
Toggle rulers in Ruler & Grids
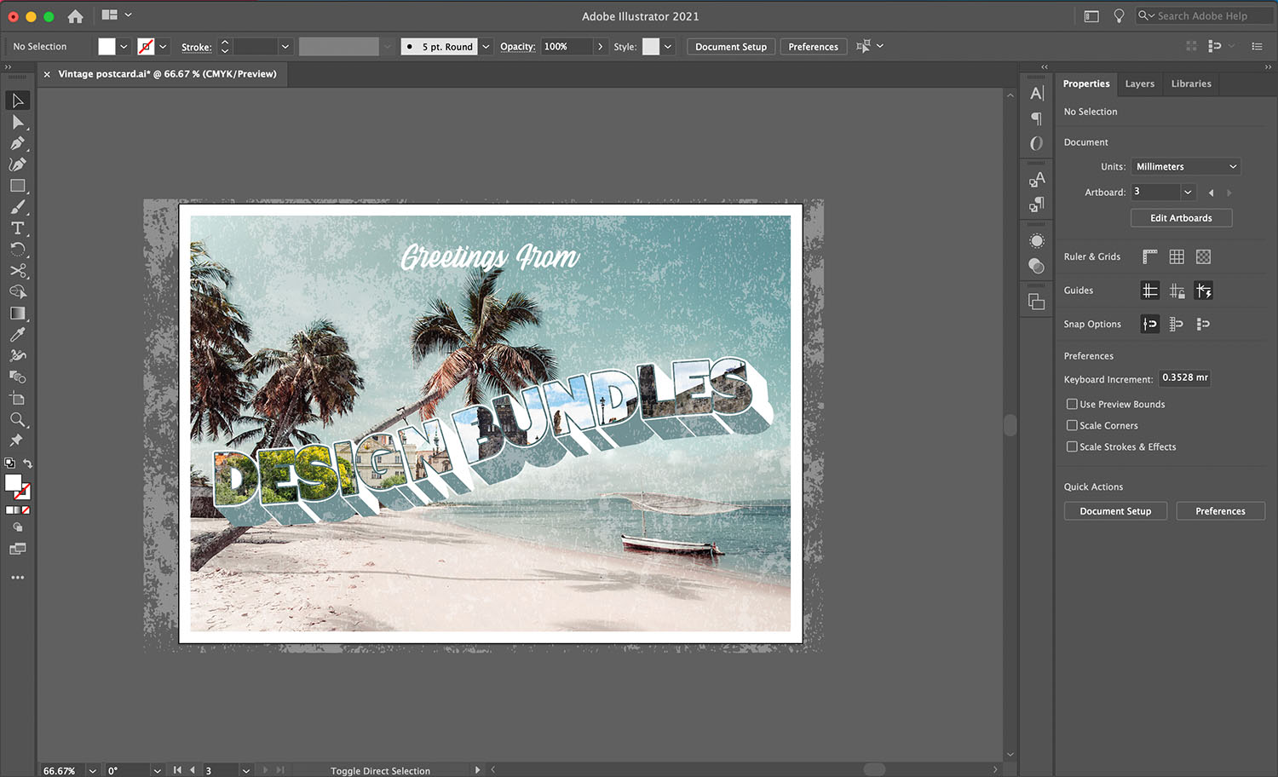click(x=1150, y=256)
